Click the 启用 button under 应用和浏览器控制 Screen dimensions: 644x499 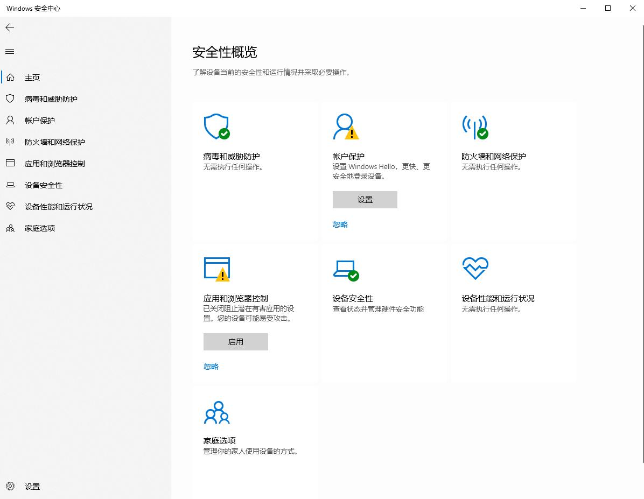(x=235, y=341)
